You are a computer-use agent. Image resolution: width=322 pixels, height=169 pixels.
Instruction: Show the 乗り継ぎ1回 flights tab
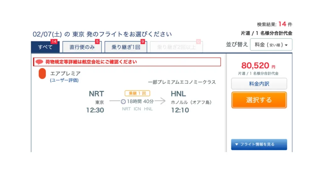(126, 47)
